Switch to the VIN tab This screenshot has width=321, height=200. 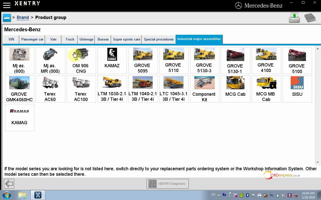coord(11,39)
